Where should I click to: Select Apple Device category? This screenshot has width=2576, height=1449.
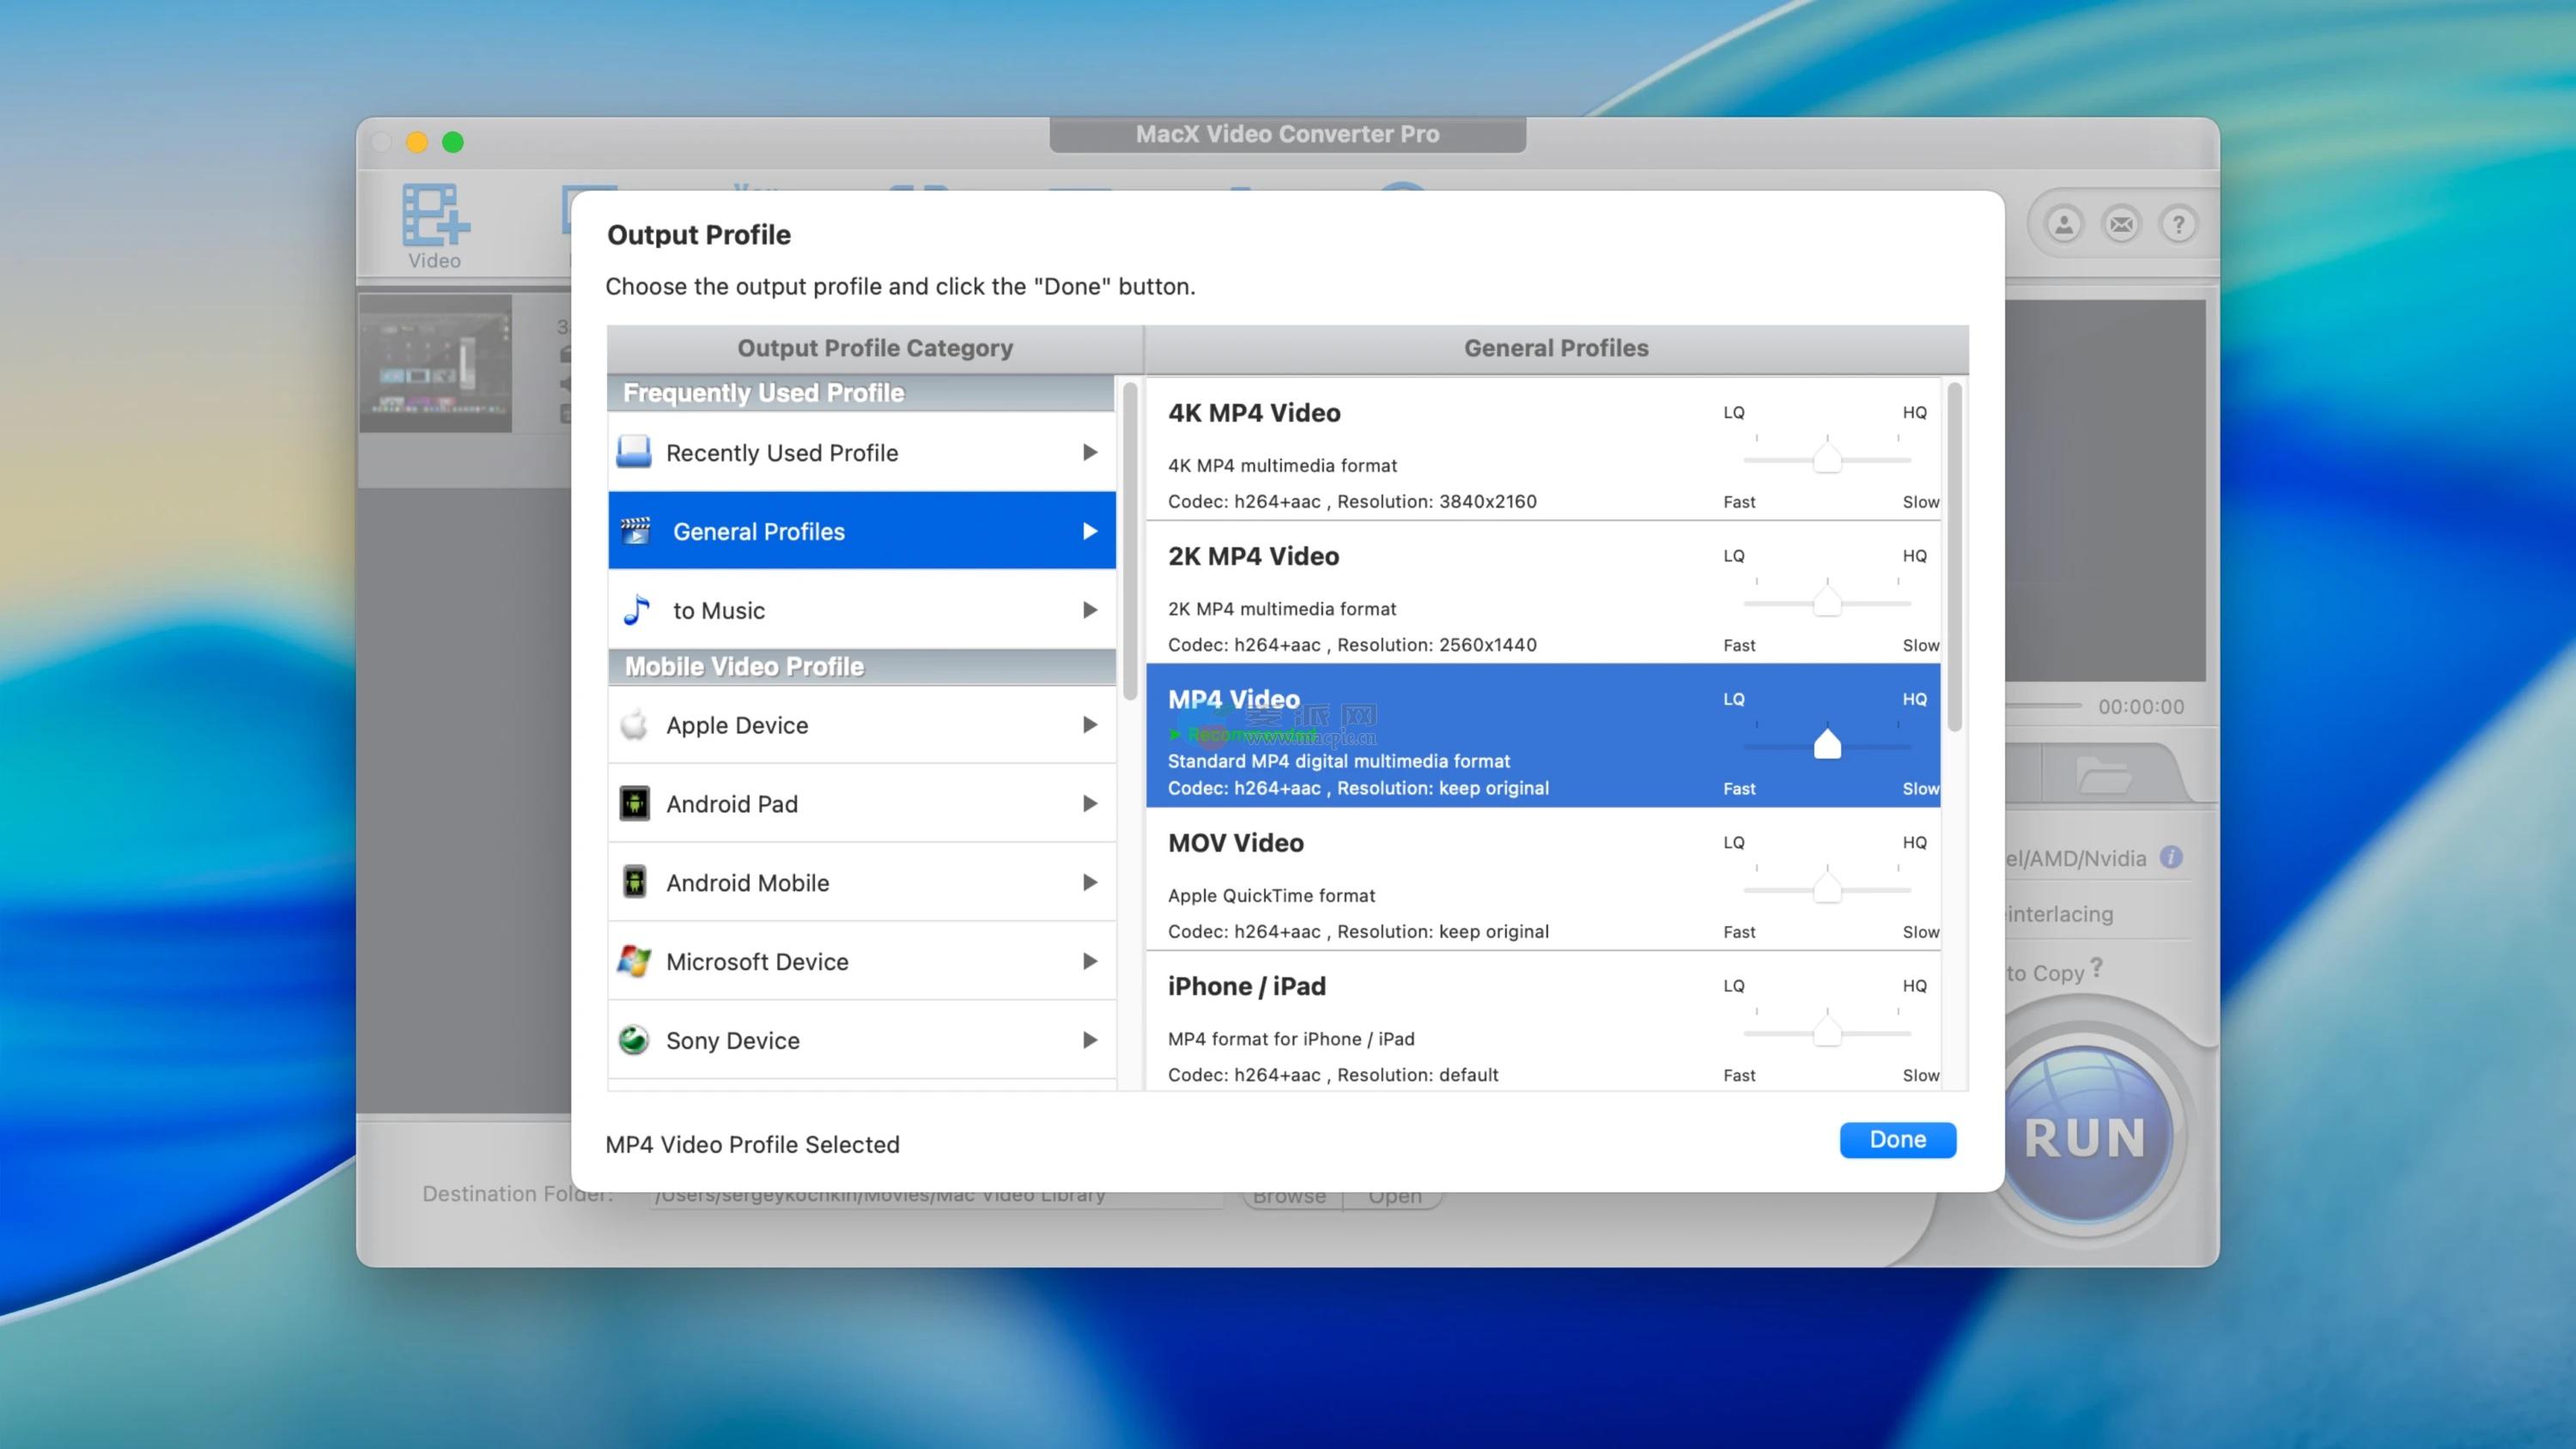(862, 724)
